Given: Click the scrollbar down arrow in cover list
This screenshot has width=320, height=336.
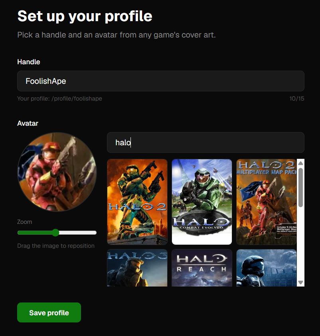Looking at the screenshot, I should tap(300, 283).
